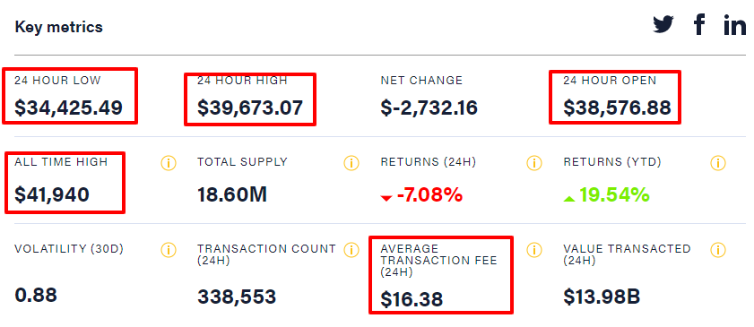
Task: Click the 24 Hour High value $39,673.07
Action: 250,108
